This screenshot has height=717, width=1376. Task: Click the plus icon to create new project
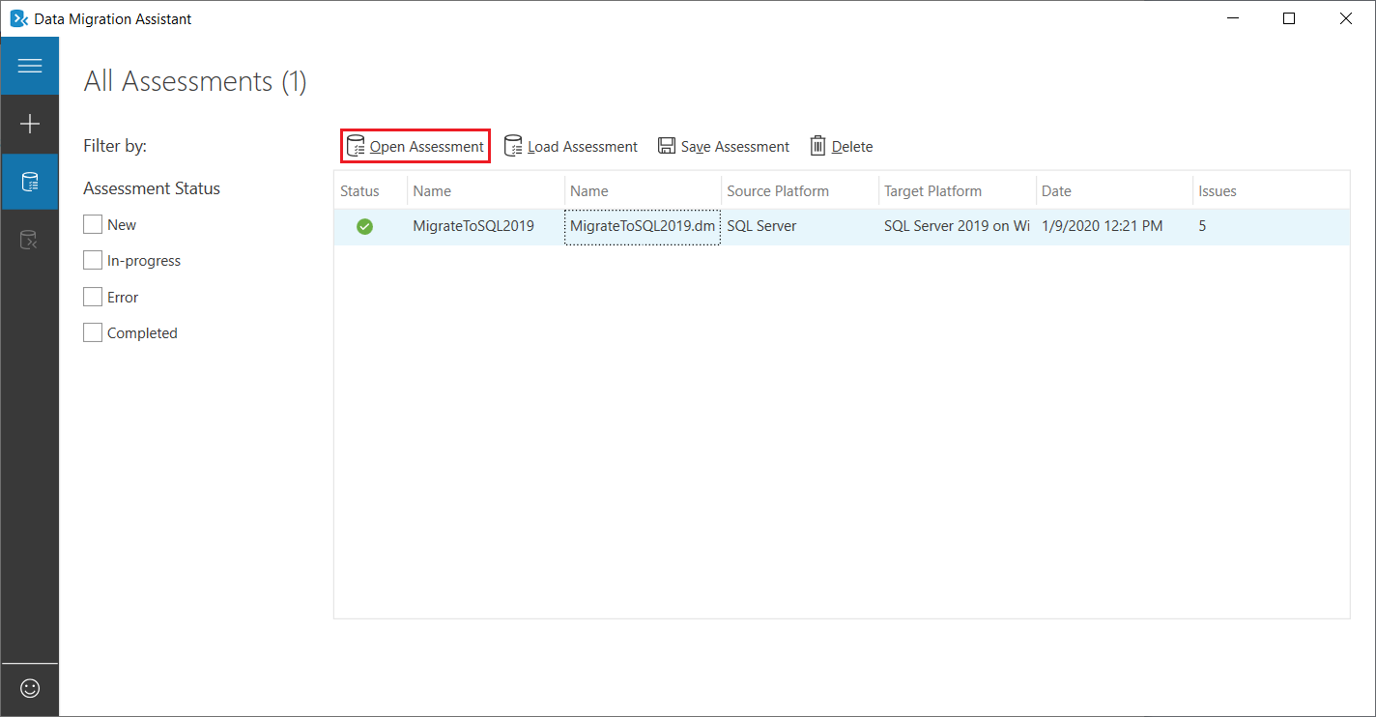(30, 124)
